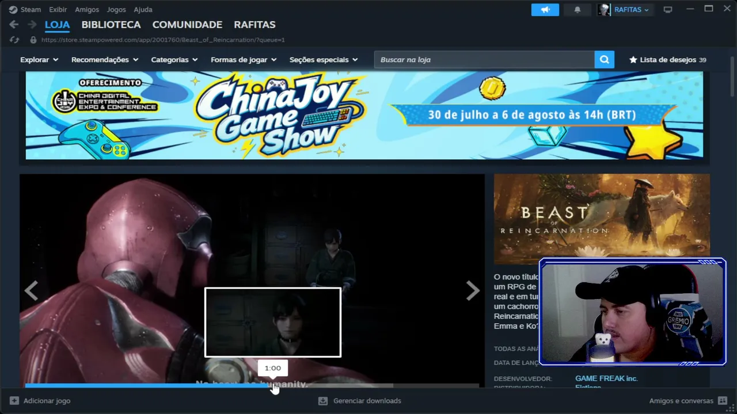This screenshot has height=414, width=737.
Task: Open announcements megaphone button
Action: [x=545, y=10]
